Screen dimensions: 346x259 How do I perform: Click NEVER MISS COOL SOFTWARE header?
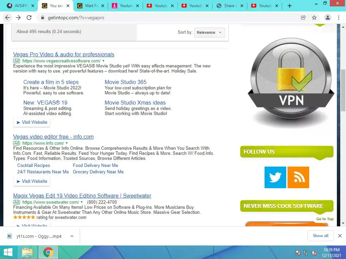(x=287, y=206)
